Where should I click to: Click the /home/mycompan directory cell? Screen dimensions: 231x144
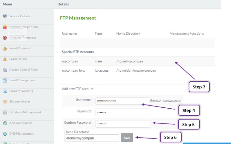(x=129, y=61)
